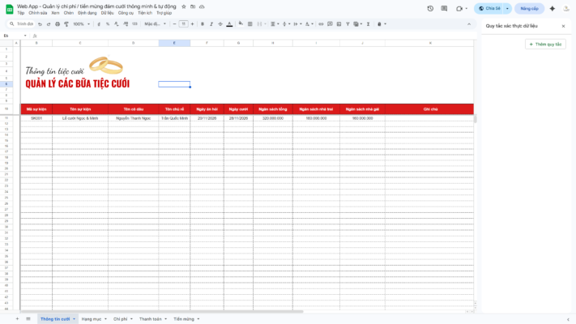Open version history clock icon
The image size is (576, 324).
(x=430, y=8)
